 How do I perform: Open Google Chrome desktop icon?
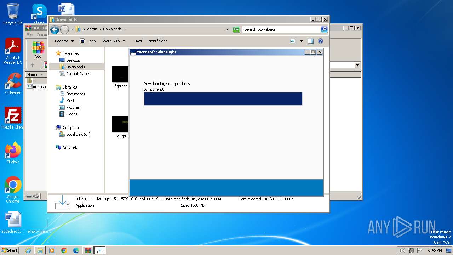(13, 190)
